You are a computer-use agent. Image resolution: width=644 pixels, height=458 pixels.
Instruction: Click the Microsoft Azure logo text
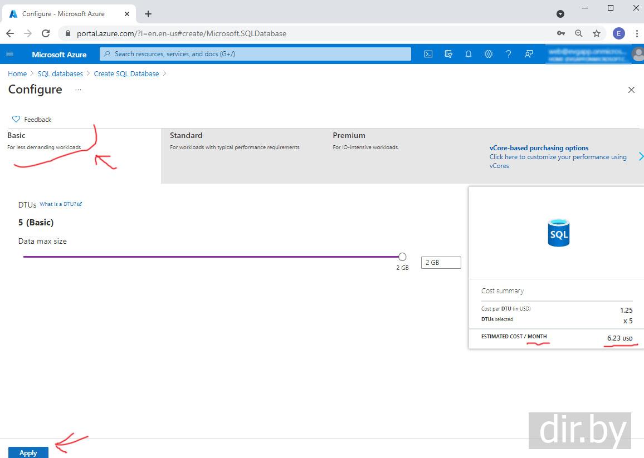pos(59,54)
